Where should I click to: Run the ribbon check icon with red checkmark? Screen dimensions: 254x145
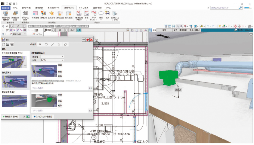(79, 16)
